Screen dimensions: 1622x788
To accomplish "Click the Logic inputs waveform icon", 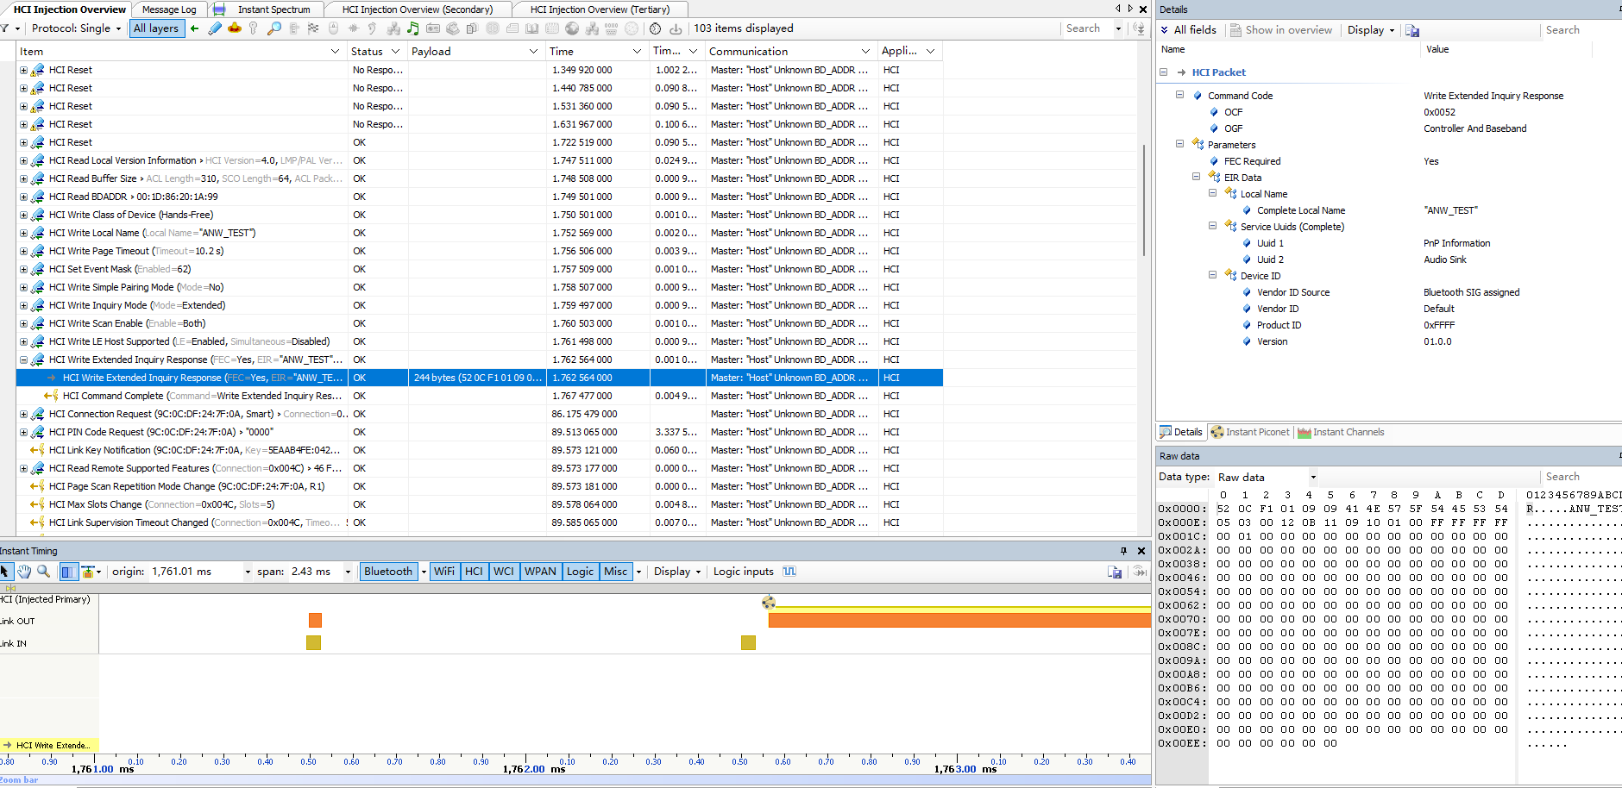I will click(x=789, y=572).
